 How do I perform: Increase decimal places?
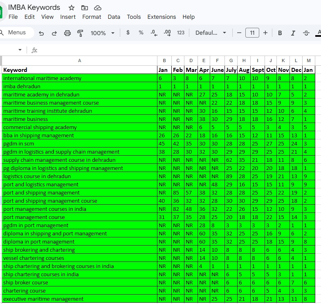click(167, 33)
